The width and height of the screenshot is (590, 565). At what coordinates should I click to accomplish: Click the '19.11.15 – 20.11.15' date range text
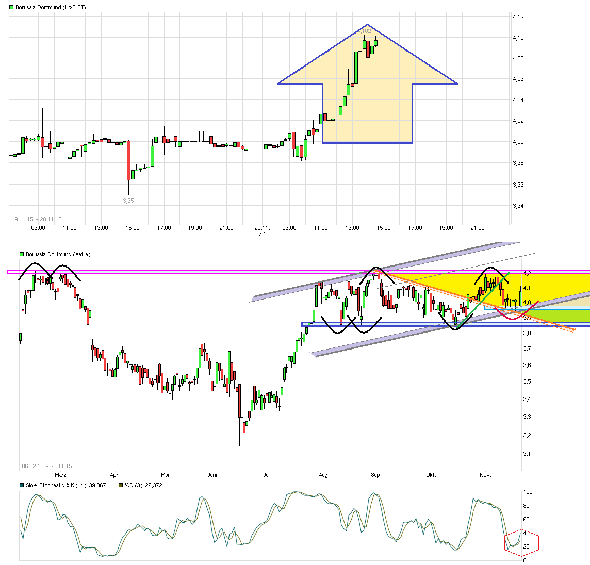point(37,219)
